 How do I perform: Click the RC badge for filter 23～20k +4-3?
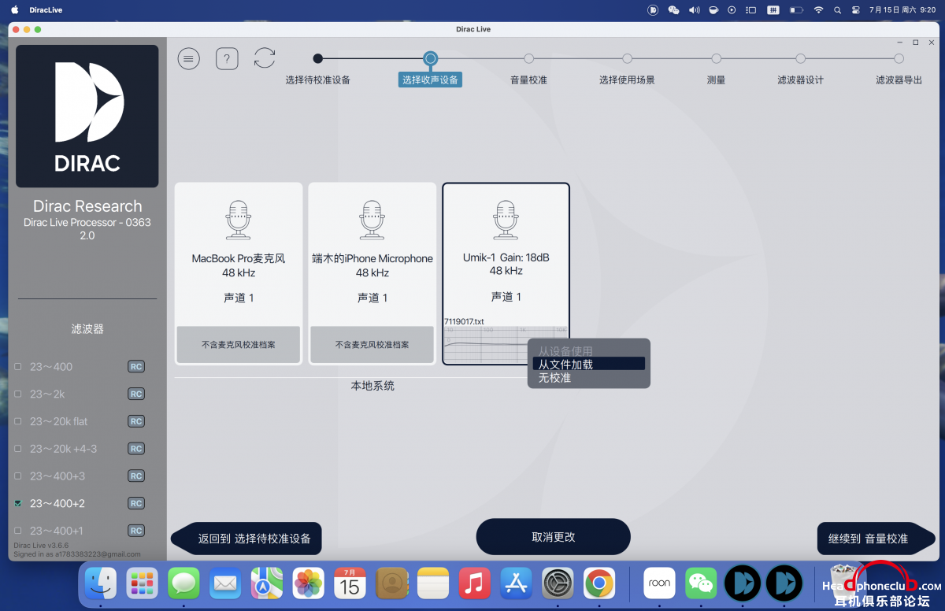point(136,449)
